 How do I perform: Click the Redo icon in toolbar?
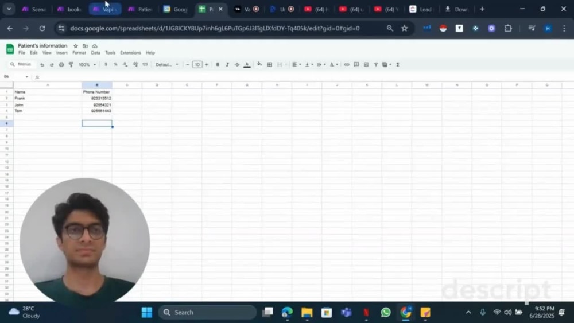(52, 64)
